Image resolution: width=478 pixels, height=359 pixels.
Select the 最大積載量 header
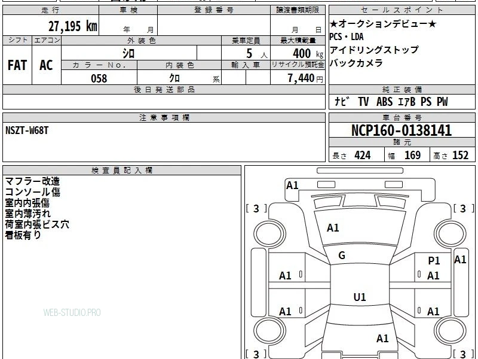(x=298, y=41)
